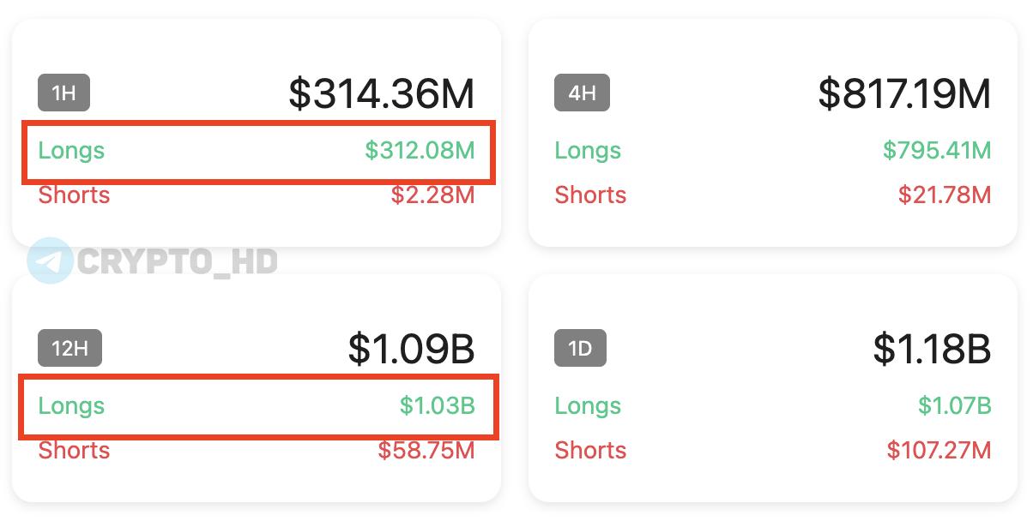Click the $312.08M longs value
Screen dimensions: 1033x521
[x=420, y=151]
